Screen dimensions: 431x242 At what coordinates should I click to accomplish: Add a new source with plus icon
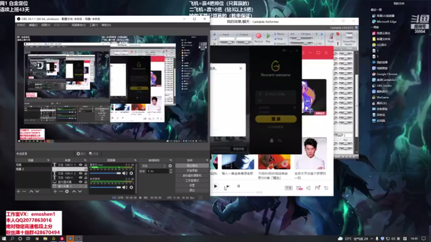(55, 191)
